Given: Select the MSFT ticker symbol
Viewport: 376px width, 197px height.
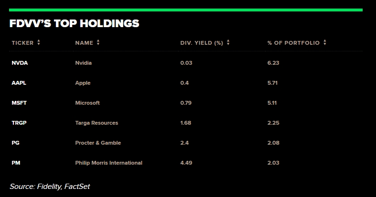Looking at the screenshot, I should coord(19,103).
